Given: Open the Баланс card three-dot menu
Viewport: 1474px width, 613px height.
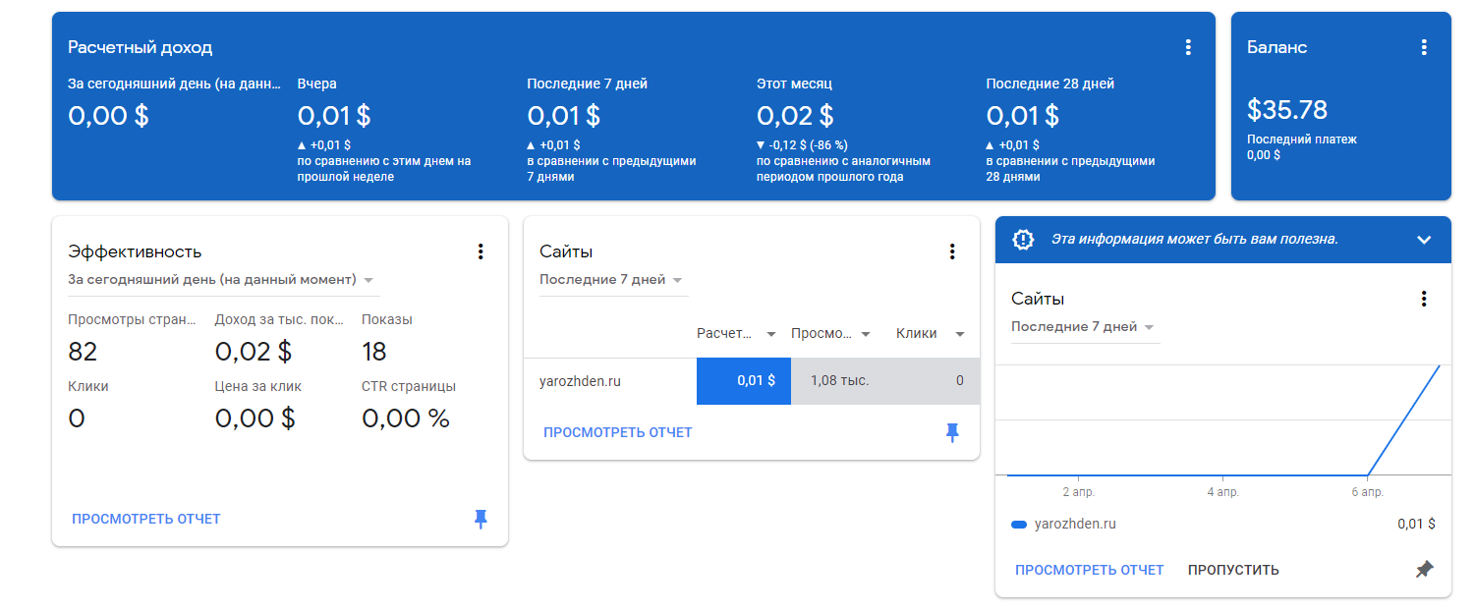Looking at the screenshot, I should tap(1424, 47).
